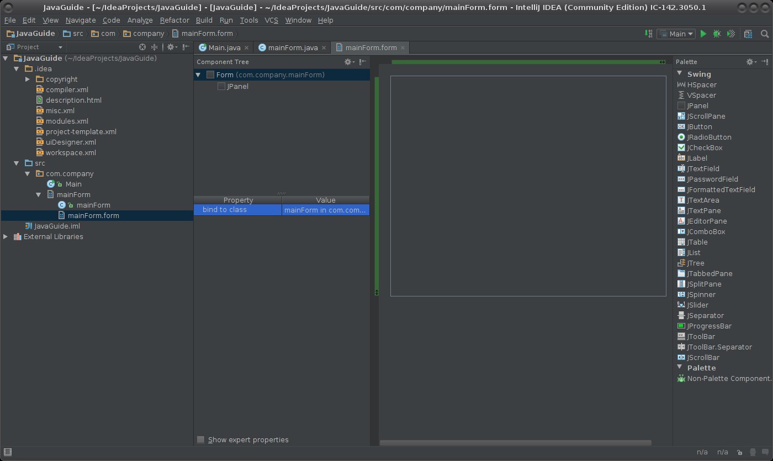The image size is (773, 461).
Task: Open the VCS menu
Action: tap(271, 20)
